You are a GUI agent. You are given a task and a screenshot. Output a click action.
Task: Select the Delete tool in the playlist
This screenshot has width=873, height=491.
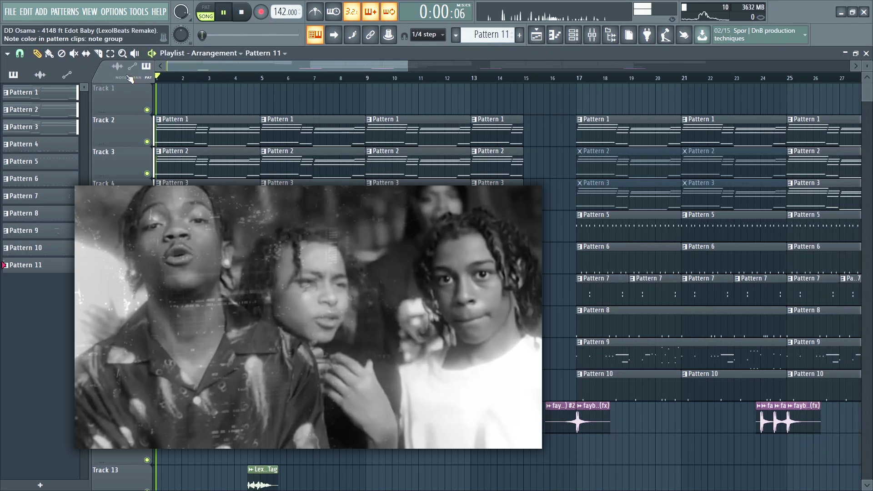point(61,54)
